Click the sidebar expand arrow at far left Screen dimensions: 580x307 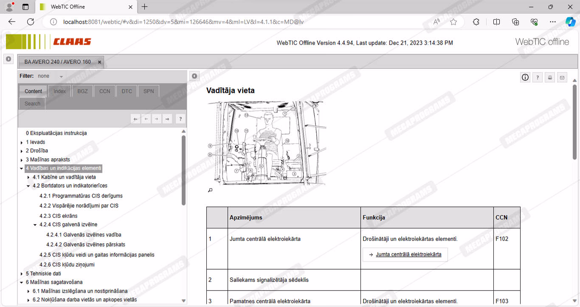point(8,59)
